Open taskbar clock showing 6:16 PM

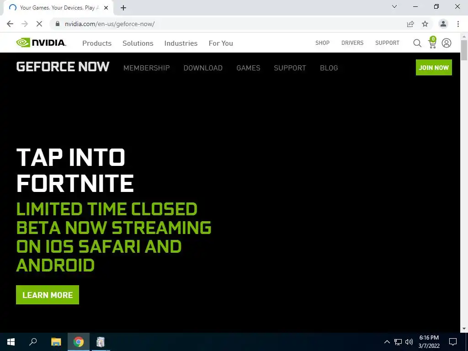pyautogui.click(x=429, y=342)
